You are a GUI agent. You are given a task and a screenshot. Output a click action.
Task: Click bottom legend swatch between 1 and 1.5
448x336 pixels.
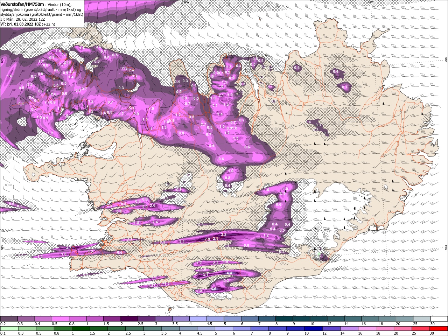coord(81,328)
